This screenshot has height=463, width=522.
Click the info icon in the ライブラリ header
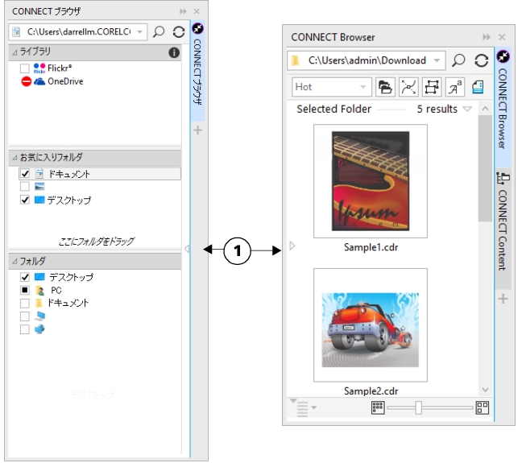[174, 52]
